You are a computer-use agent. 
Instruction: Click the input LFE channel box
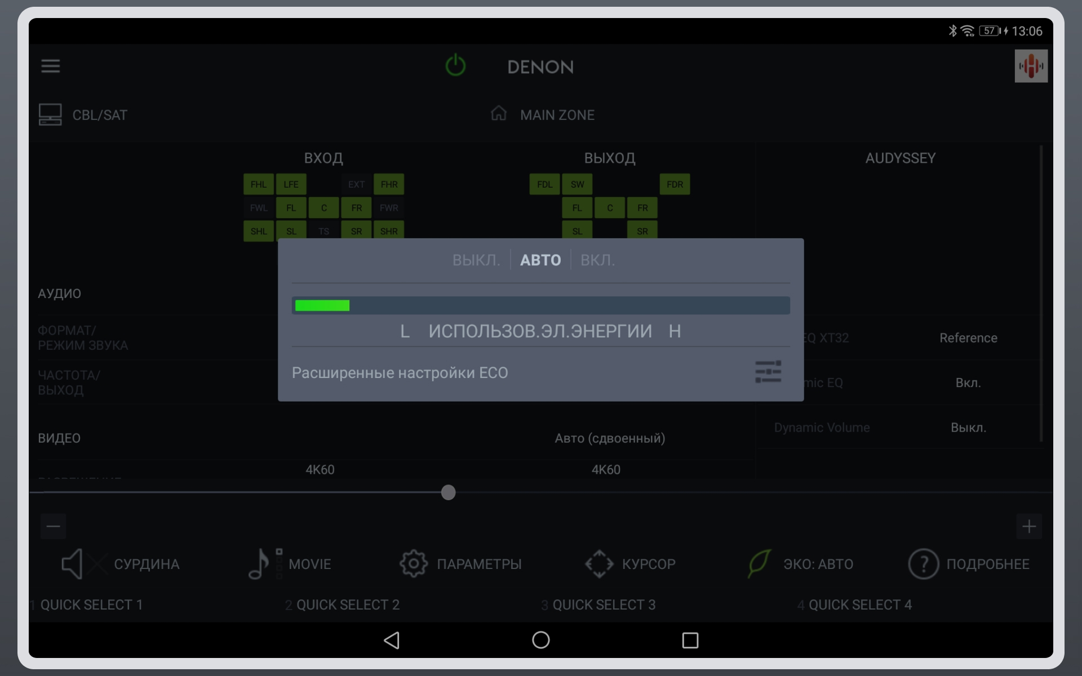pos(291,184)
